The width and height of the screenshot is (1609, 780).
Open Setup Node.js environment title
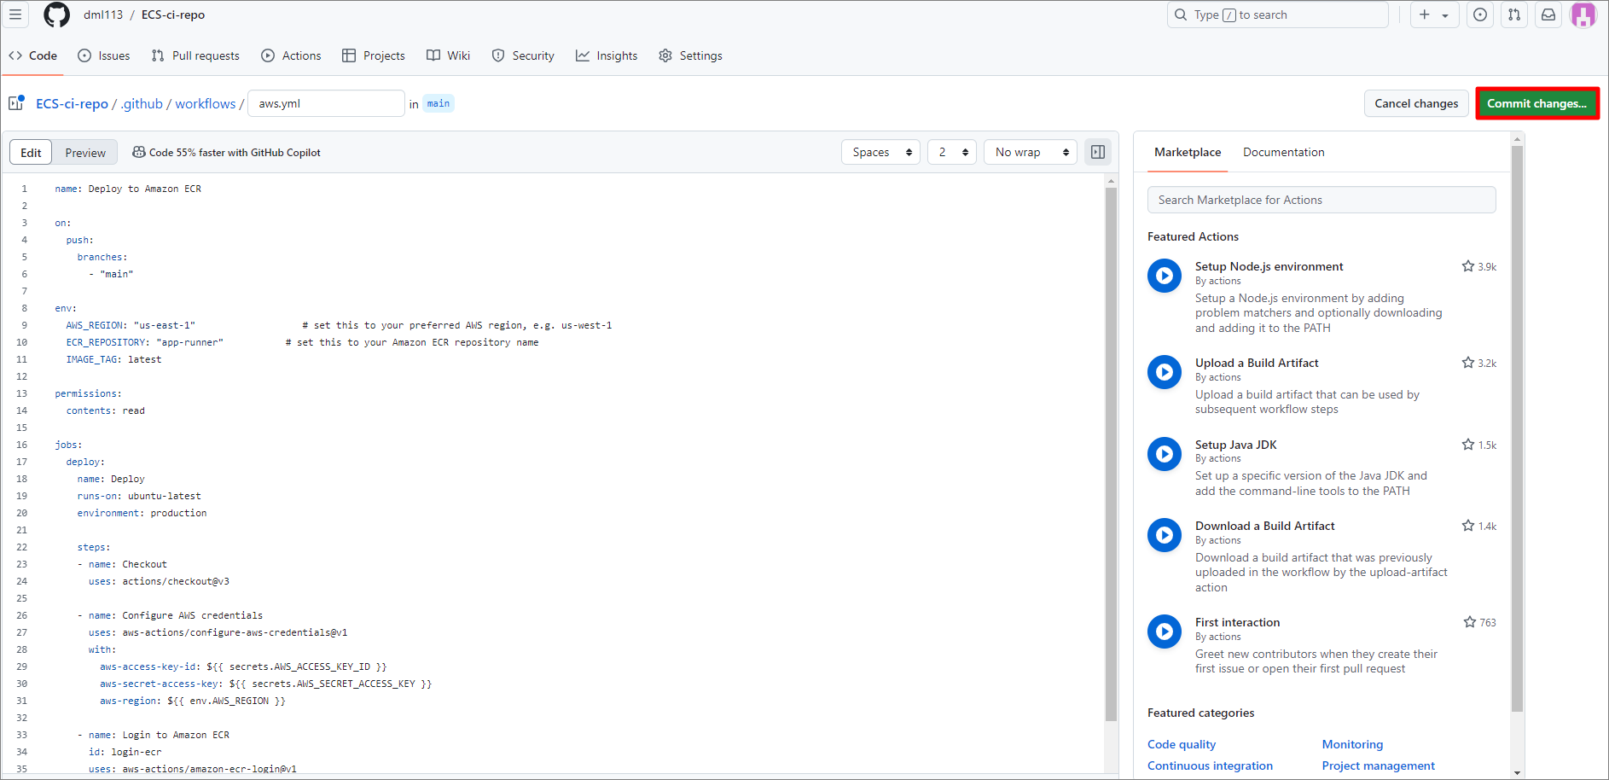click(1269, 266)
